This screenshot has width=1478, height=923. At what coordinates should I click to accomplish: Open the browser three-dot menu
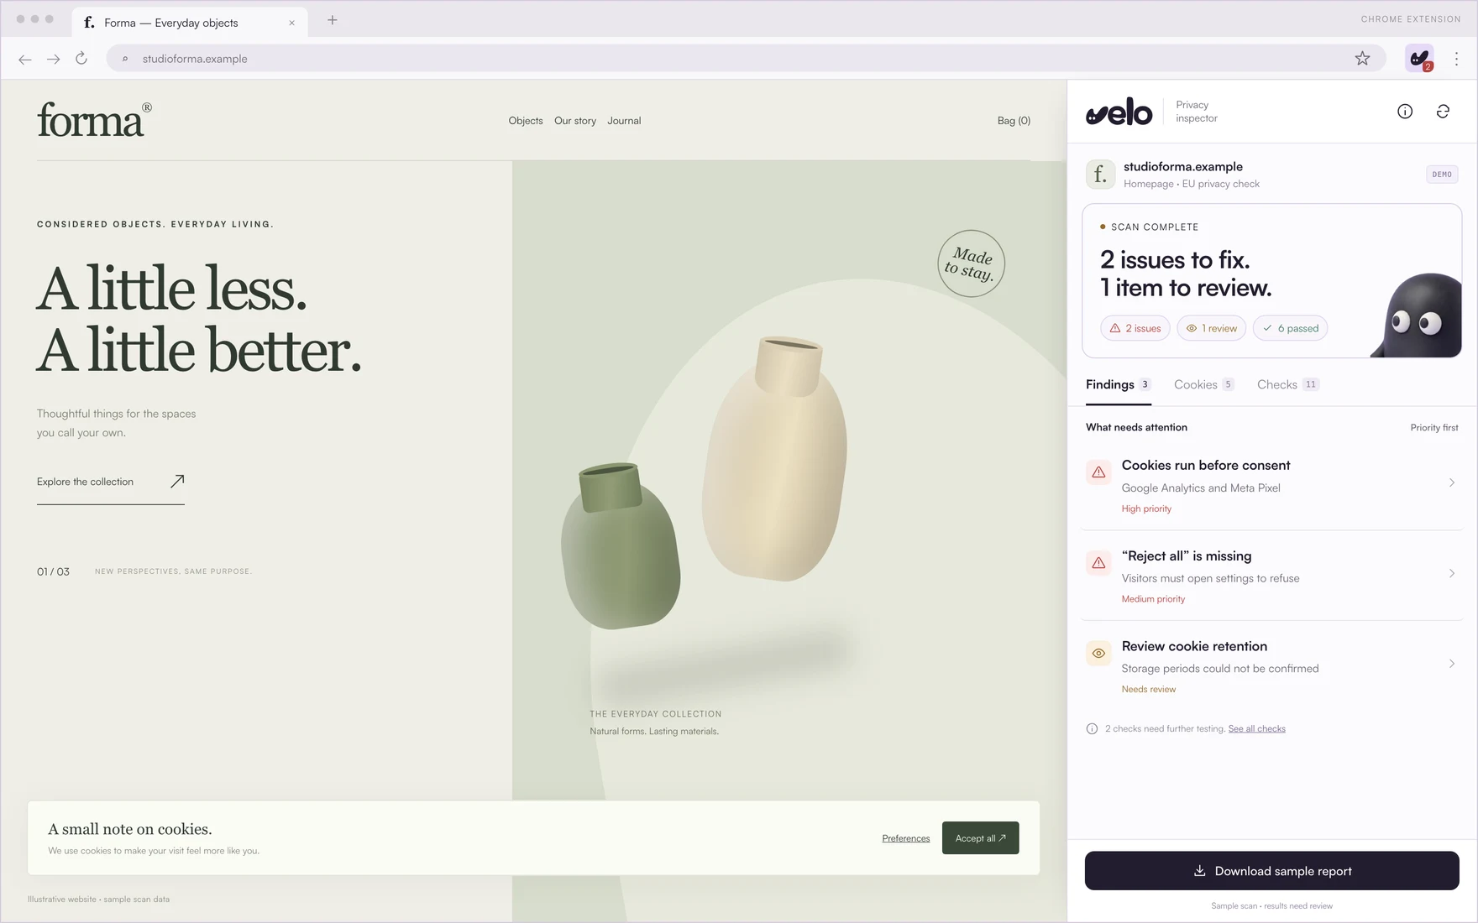click(1457, 59)
